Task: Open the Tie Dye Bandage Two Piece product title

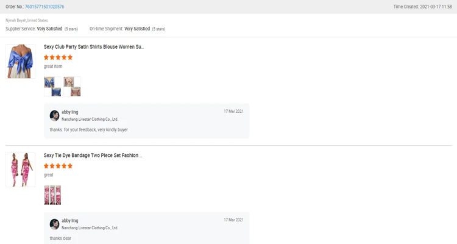Action: (93, 156)
